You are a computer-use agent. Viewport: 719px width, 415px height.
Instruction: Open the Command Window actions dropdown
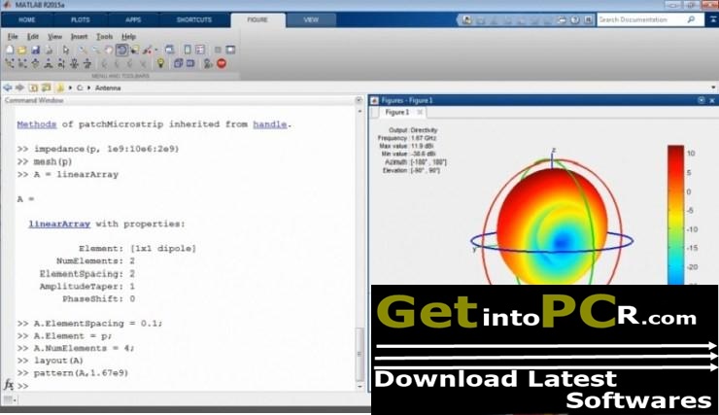click(359, 100)
